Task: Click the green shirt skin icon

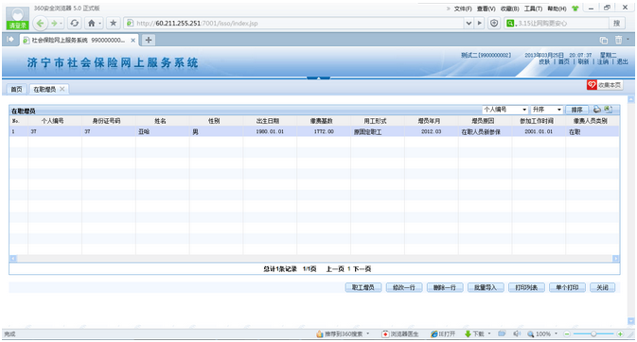Action: click(575, 9)
